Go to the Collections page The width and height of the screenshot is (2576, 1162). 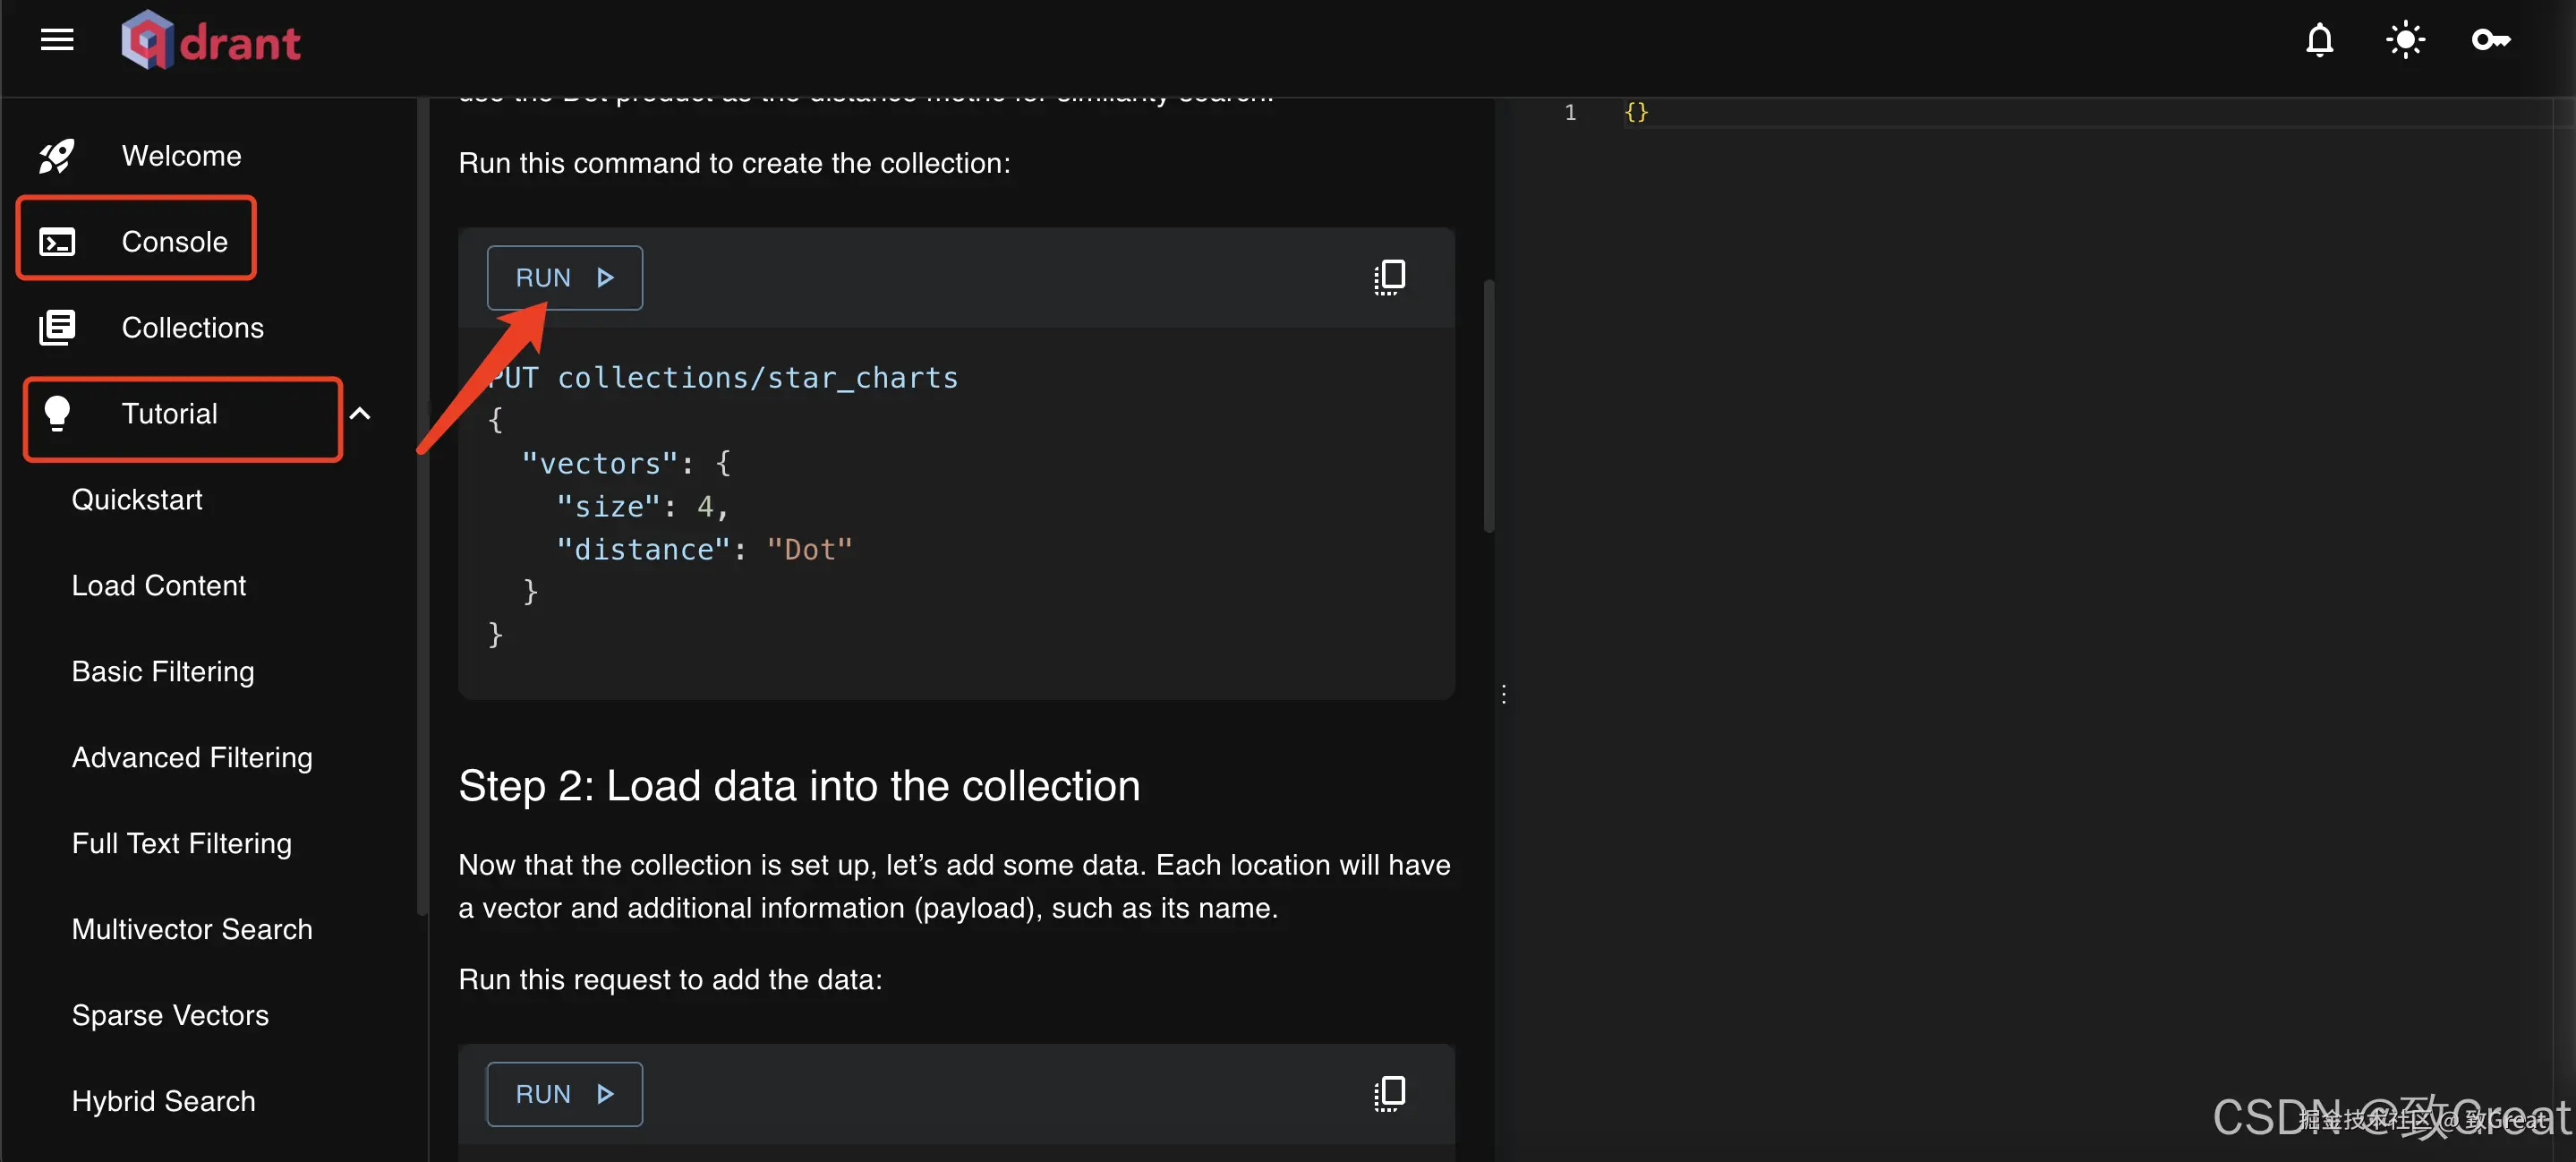click(x=192, y=327)
